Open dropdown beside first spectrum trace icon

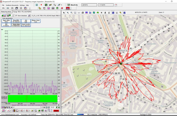click(x=5, y=111)
